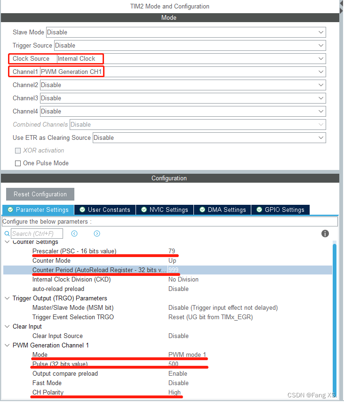344x403 pixels.
Task: Select the Clear Input Source row
Action: click(168, 336)
